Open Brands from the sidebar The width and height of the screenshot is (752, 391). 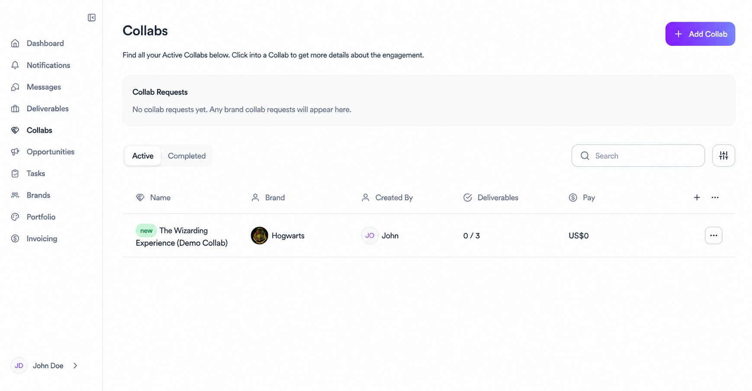(x=38, y=195)
